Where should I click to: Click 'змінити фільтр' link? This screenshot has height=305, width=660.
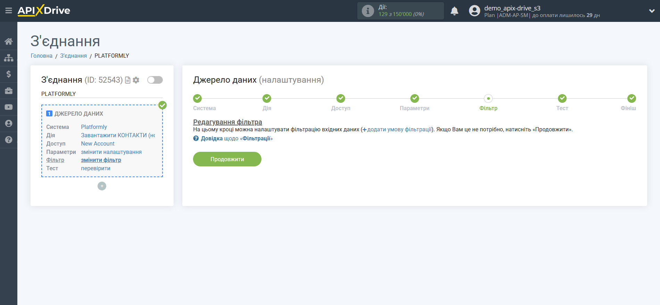click(101, 160)
